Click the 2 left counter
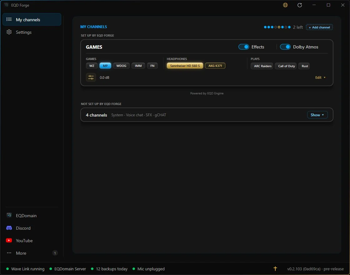 click(x=298, y=27)
